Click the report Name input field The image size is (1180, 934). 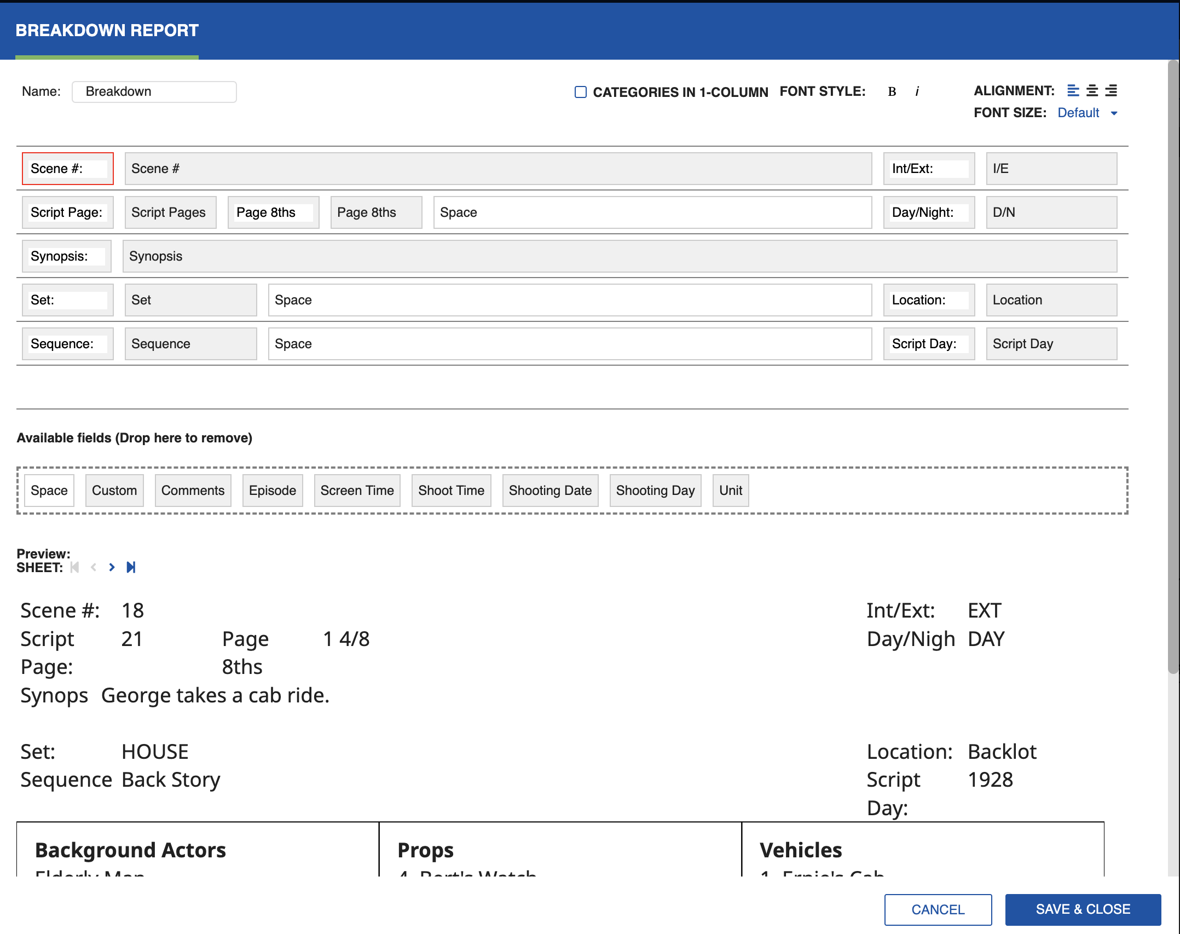[x=154, y=91]
